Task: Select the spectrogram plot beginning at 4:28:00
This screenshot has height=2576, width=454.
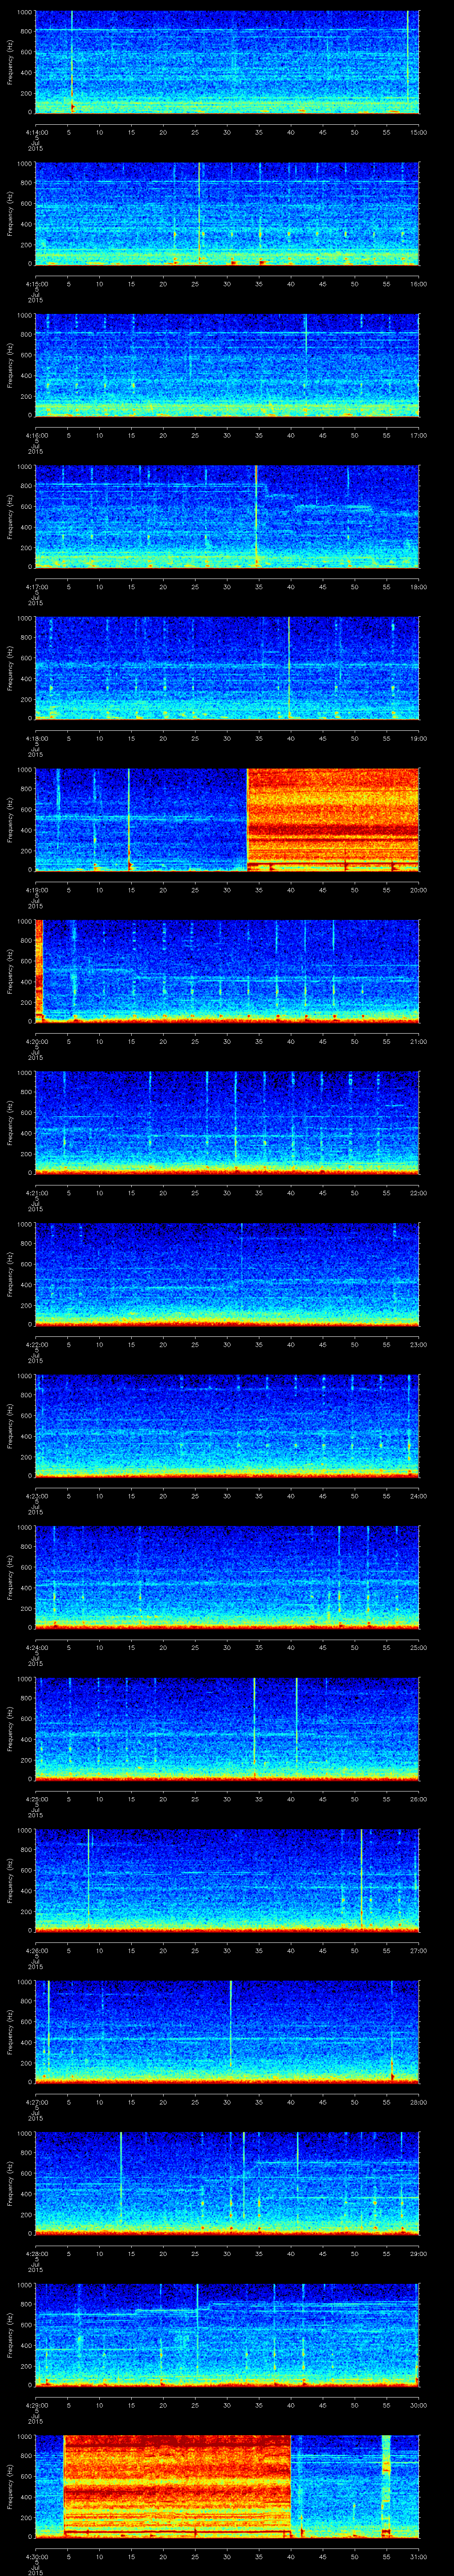Action: 227,2183
